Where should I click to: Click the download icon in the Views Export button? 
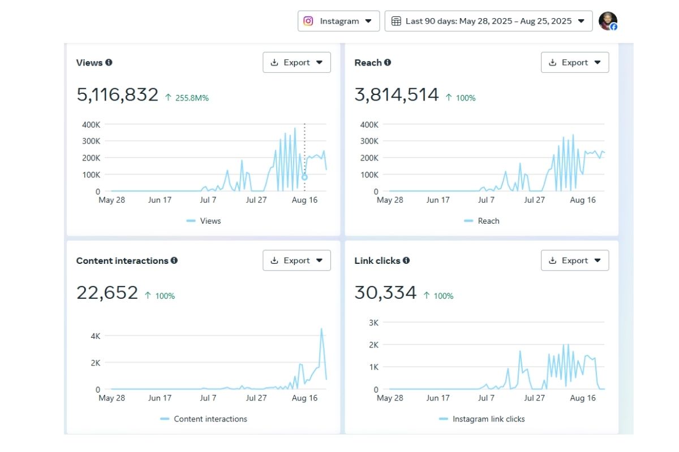[x=274, y=63]
